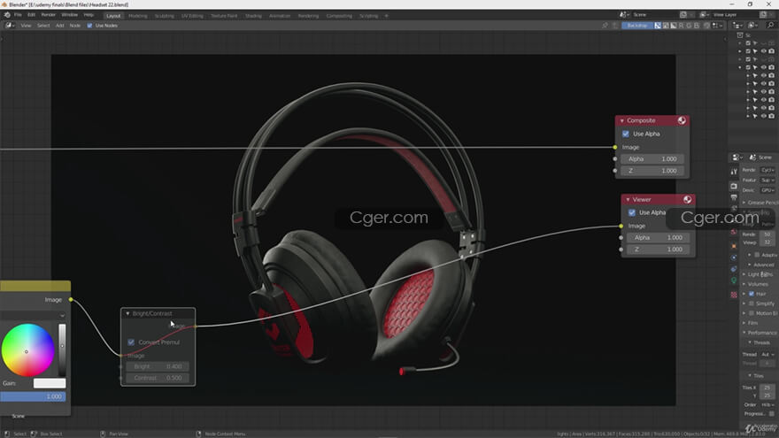779x438 pixels.
Task: Toggle Use Alpha on the Composite node
Action: coord(626,134)
